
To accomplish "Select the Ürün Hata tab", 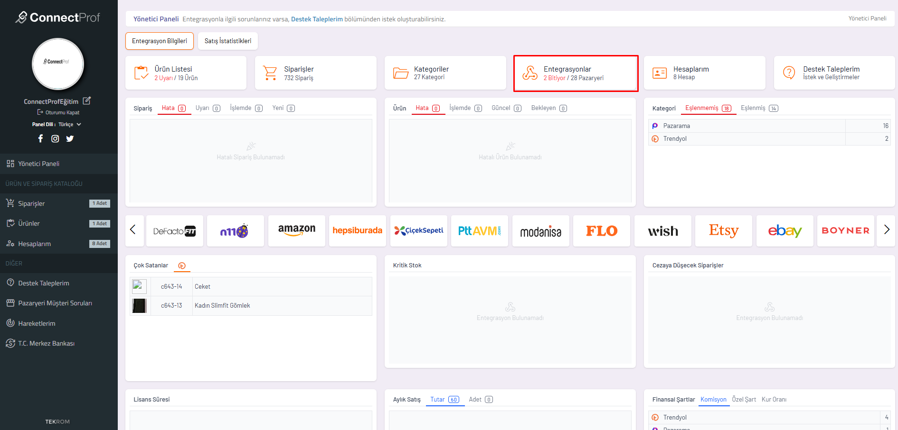I will [428, 108].
